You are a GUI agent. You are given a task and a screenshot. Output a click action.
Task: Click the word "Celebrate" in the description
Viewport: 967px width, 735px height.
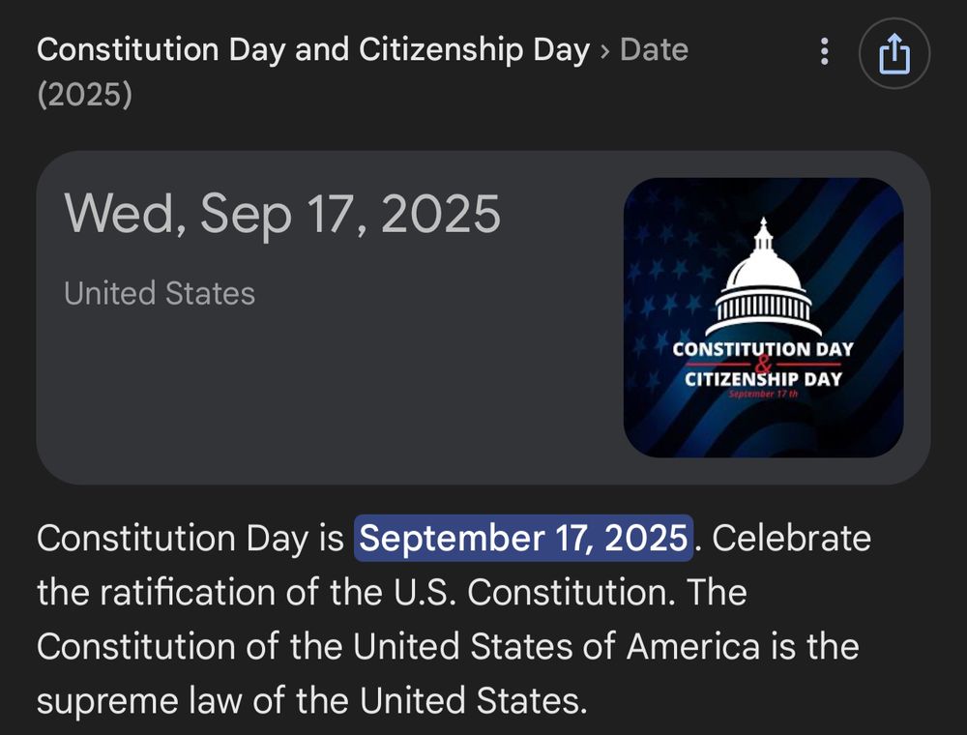point(791,538)
